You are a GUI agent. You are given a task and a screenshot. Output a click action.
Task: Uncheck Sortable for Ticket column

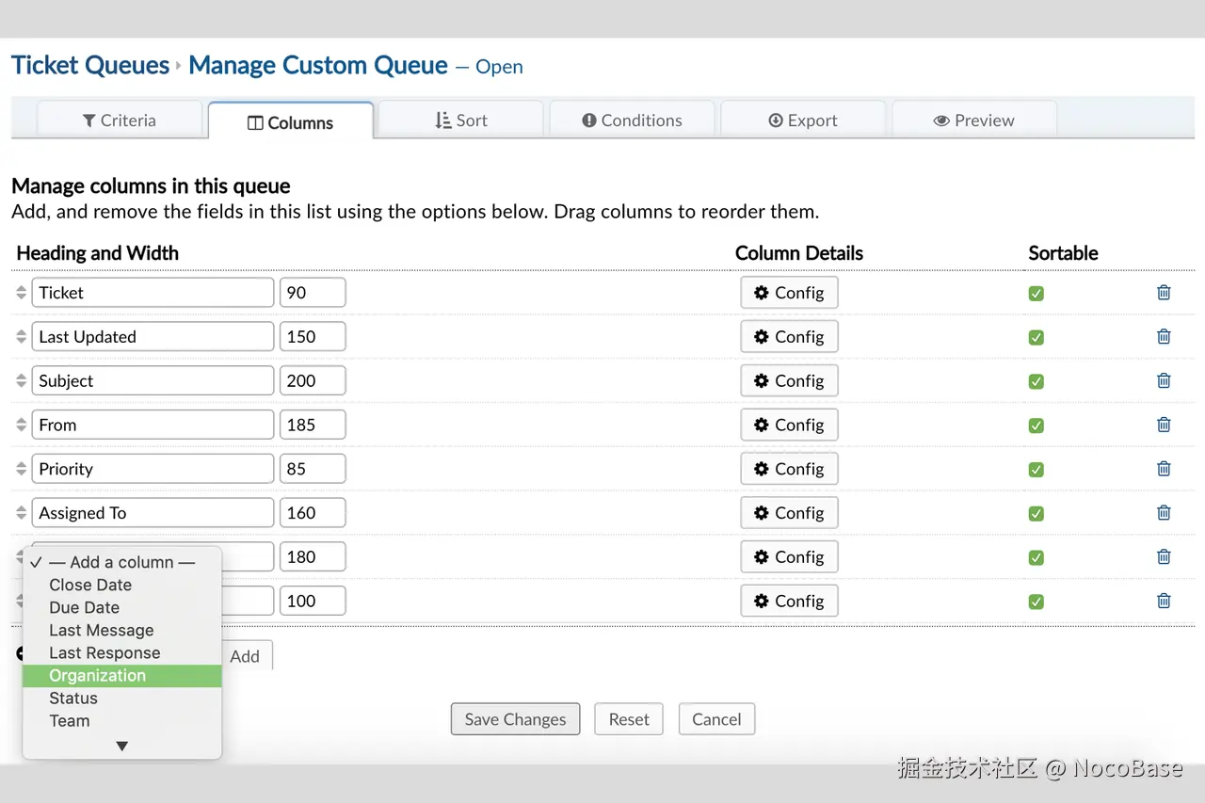click(x=1036, y=294)
